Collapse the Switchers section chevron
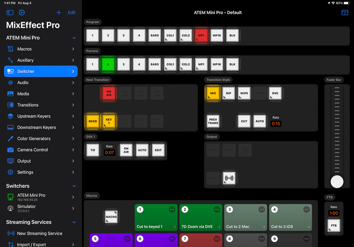Screen dimensions: 354x247 point(74,186)
